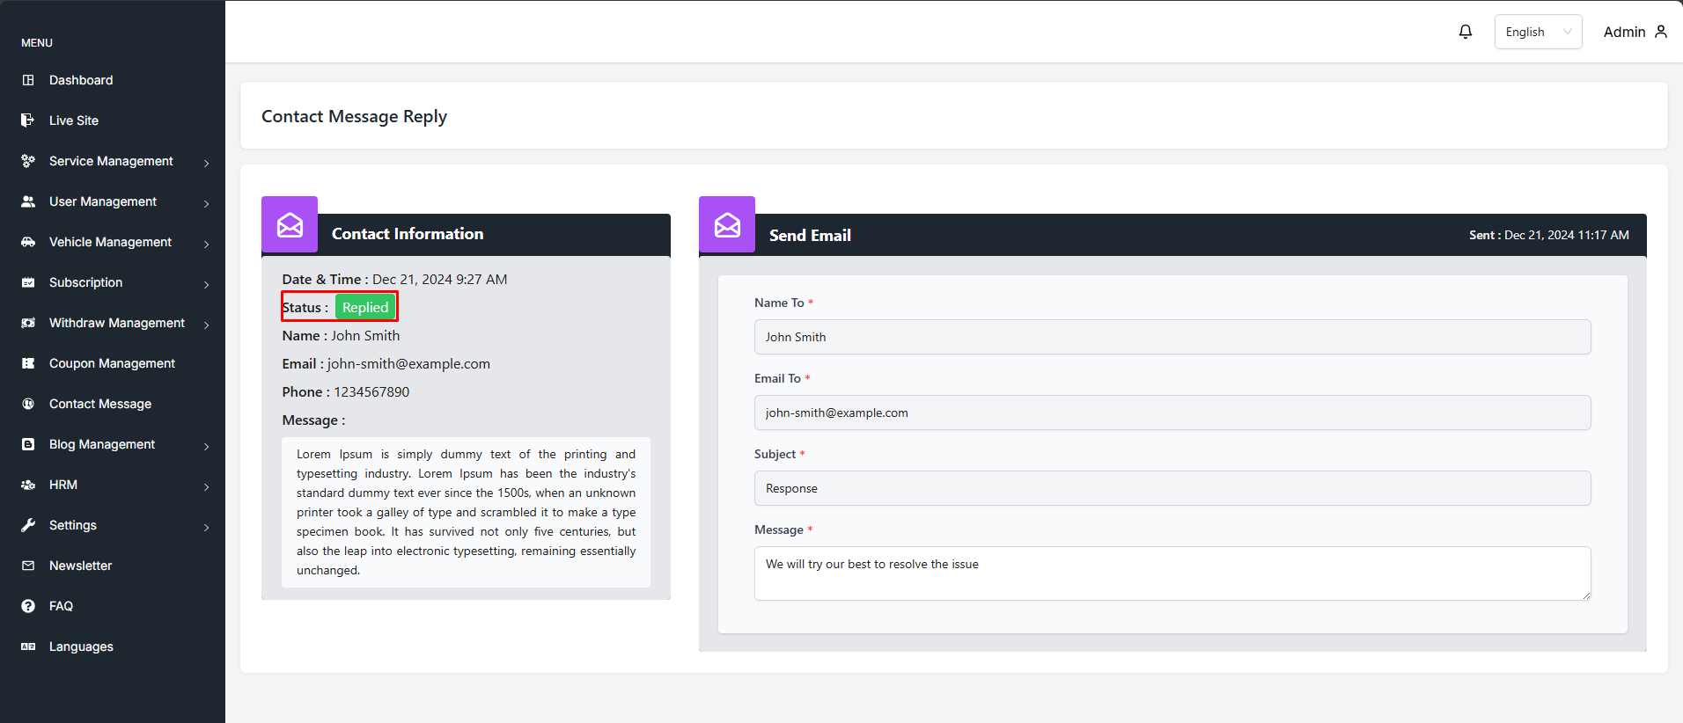Click the Contact Message sidebar icon
The image size is (1683, 723).
tap(28, 404)
